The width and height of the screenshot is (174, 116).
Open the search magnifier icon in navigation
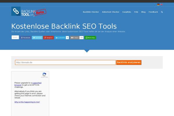162,12
